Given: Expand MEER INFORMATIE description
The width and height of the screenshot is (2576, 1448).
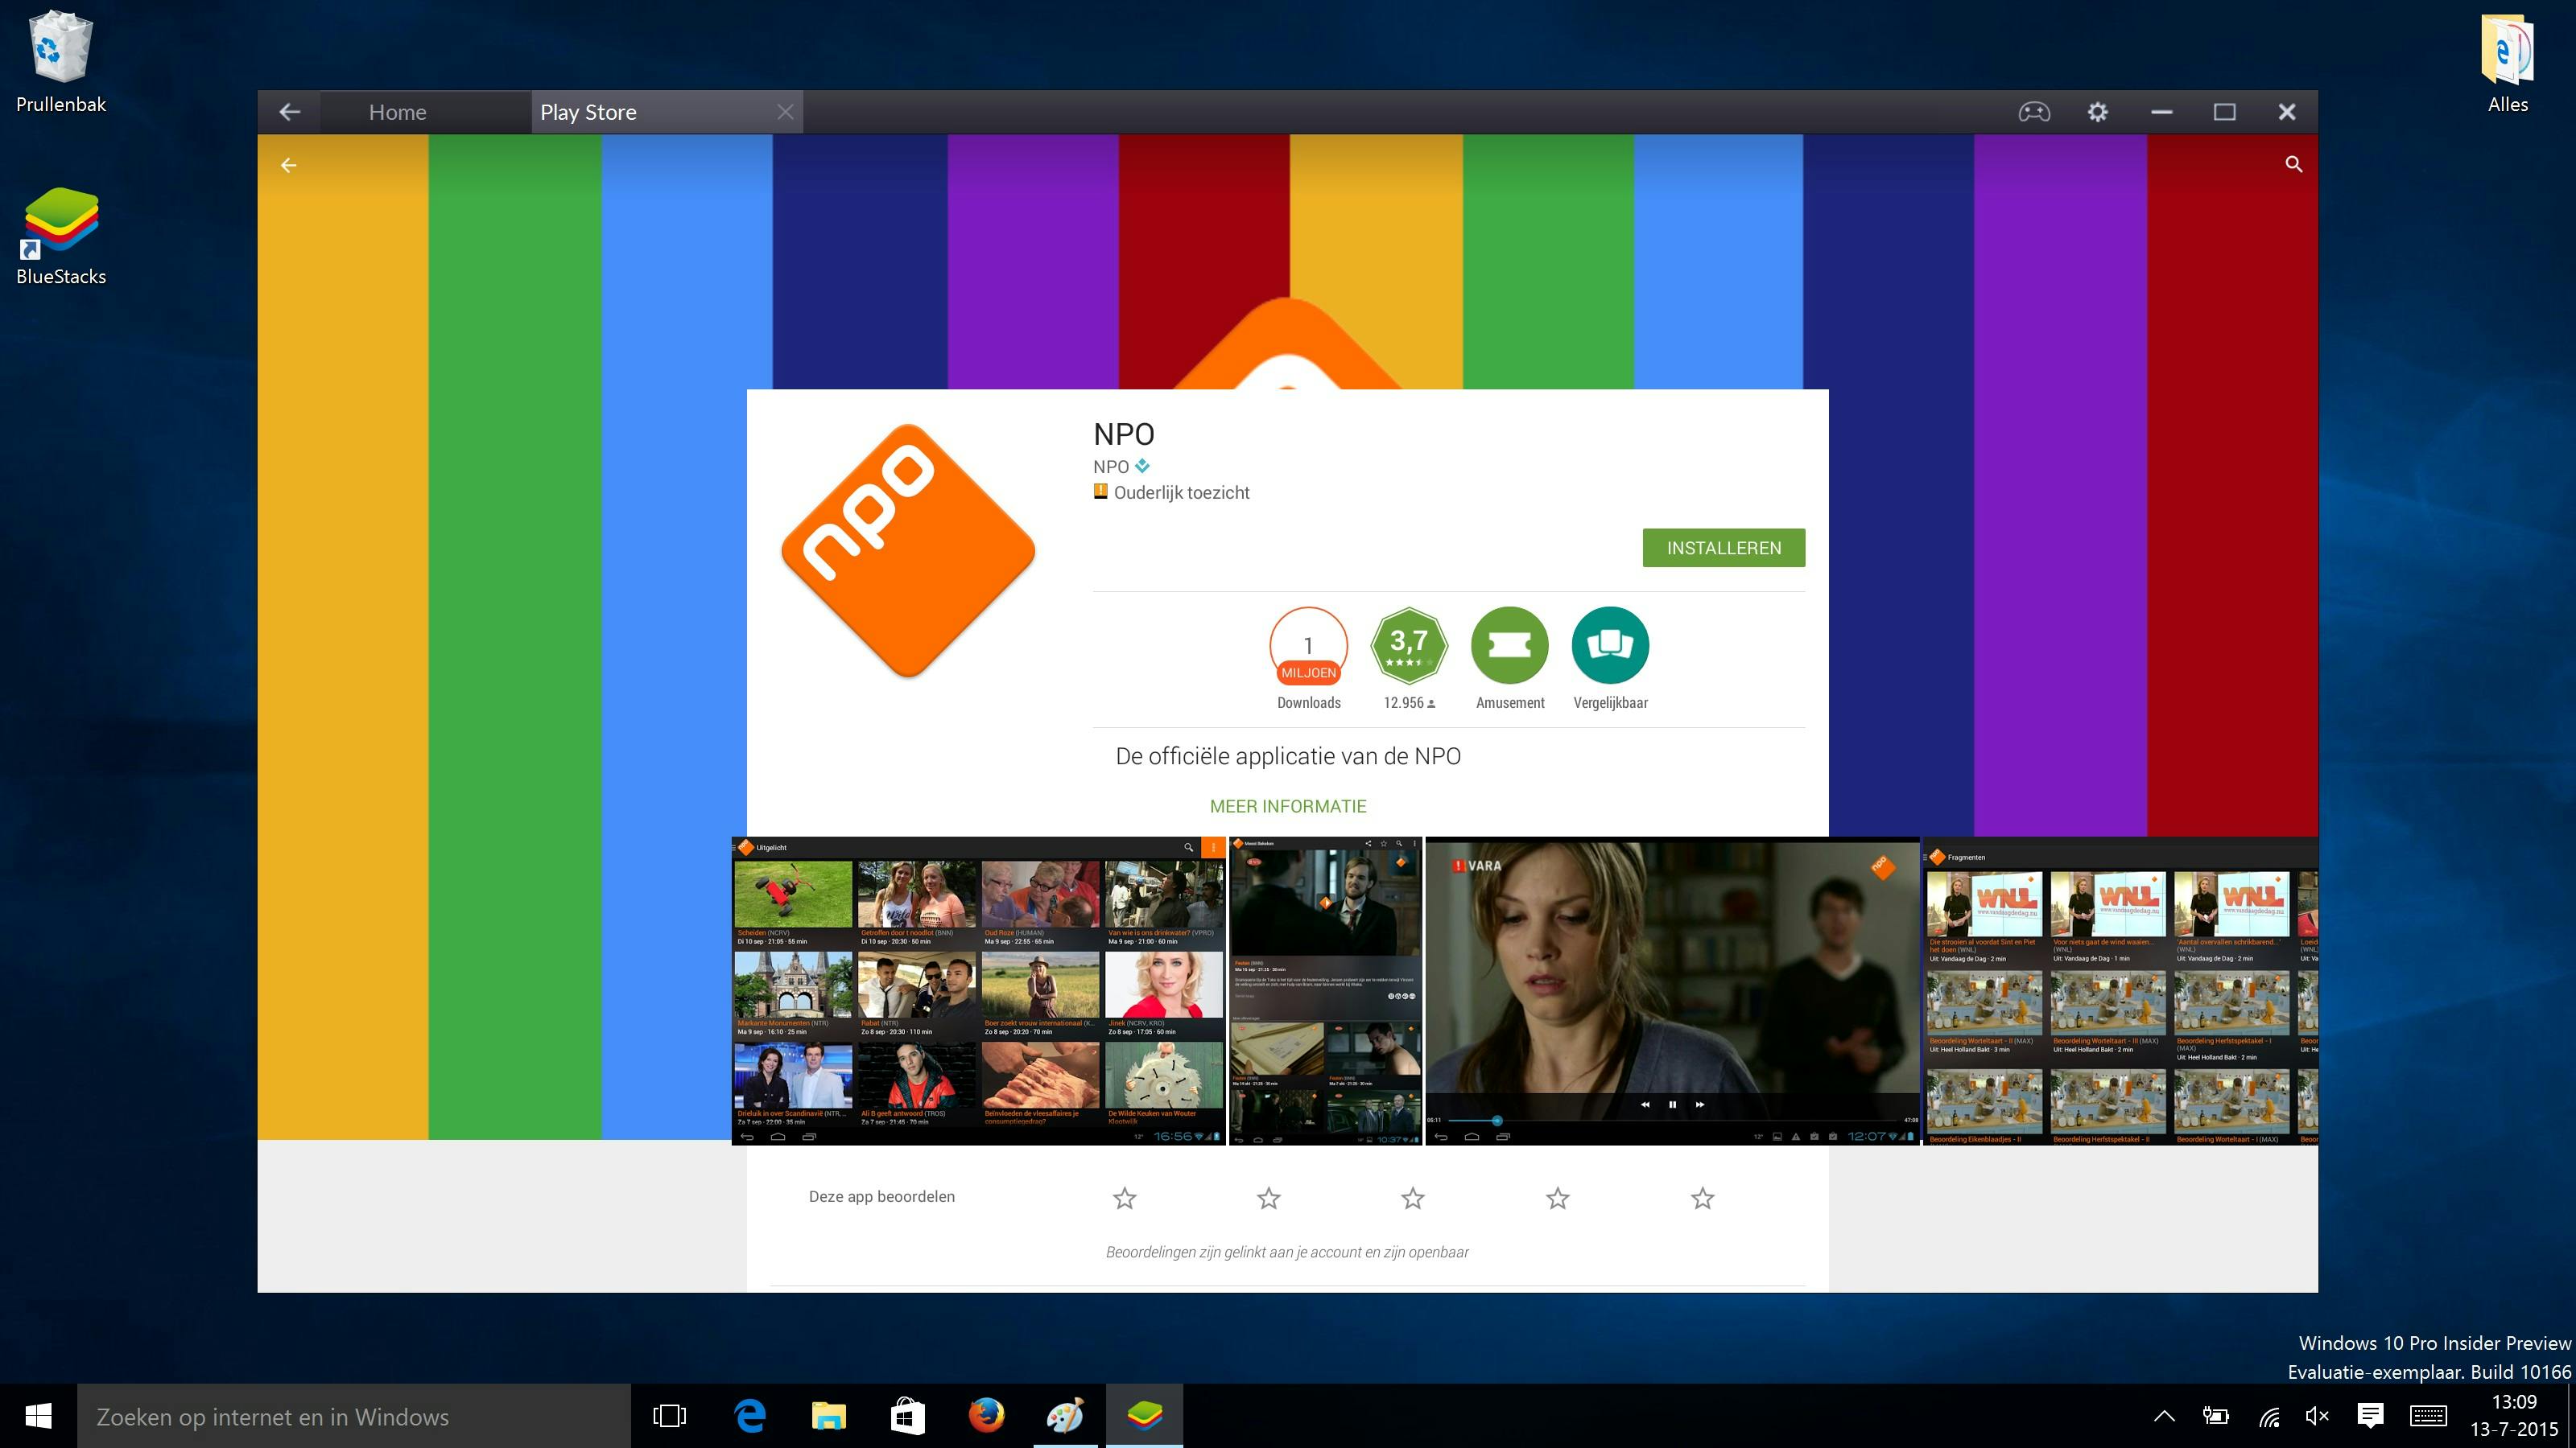Looking at the screenshot, I should point(1287,805).
